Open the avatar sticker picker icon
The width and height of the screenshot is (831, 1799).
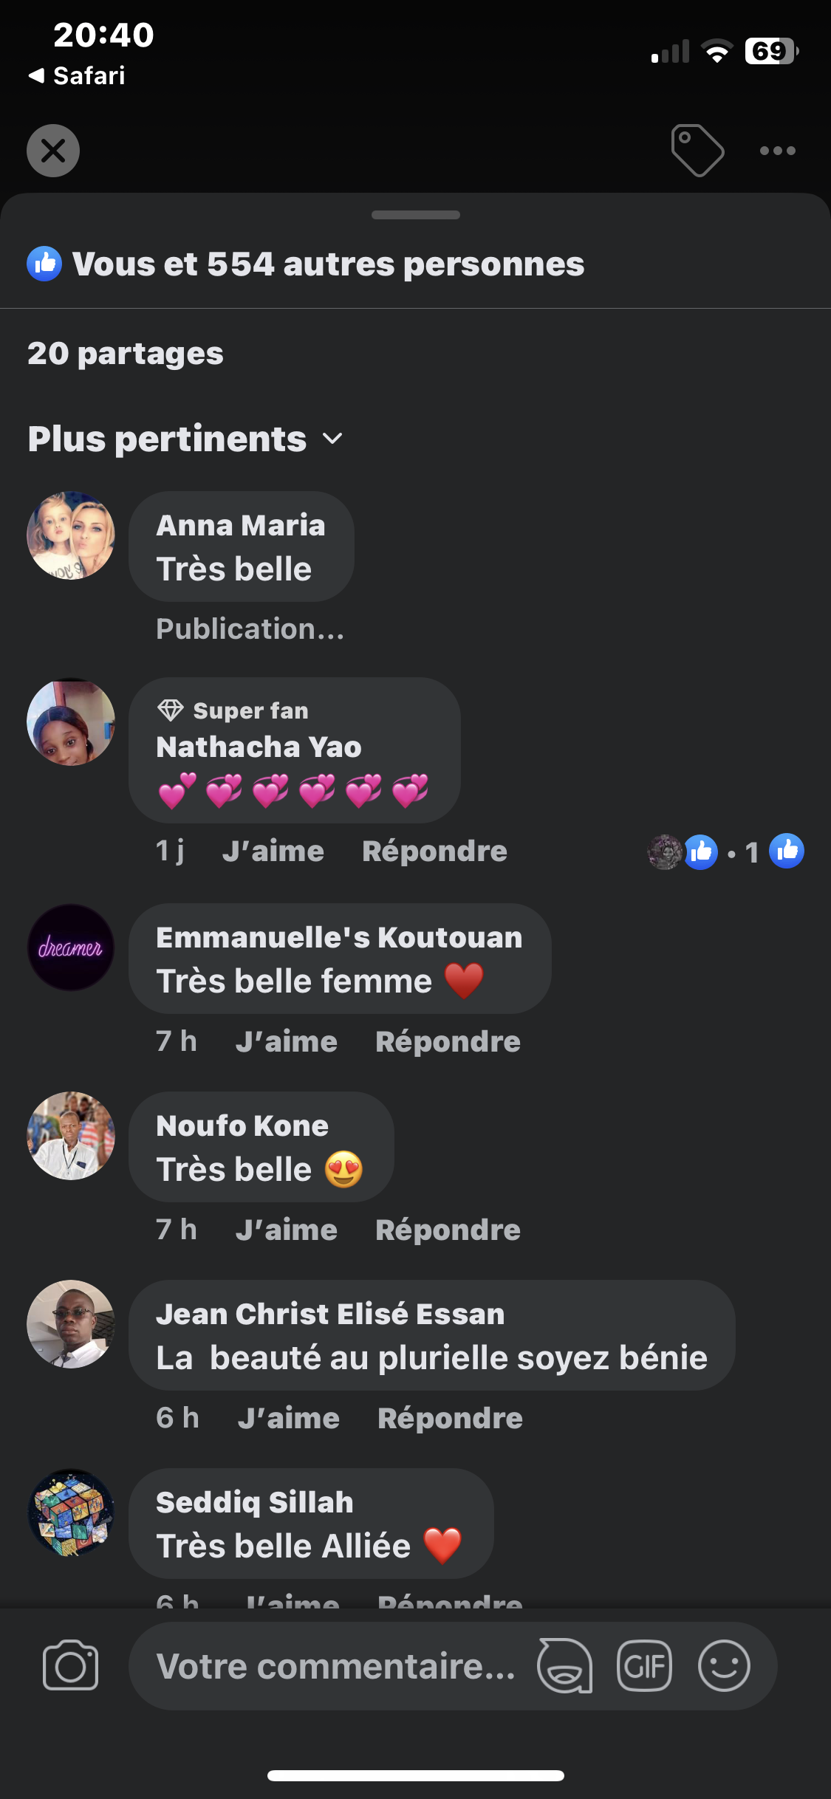(565, 1666)
